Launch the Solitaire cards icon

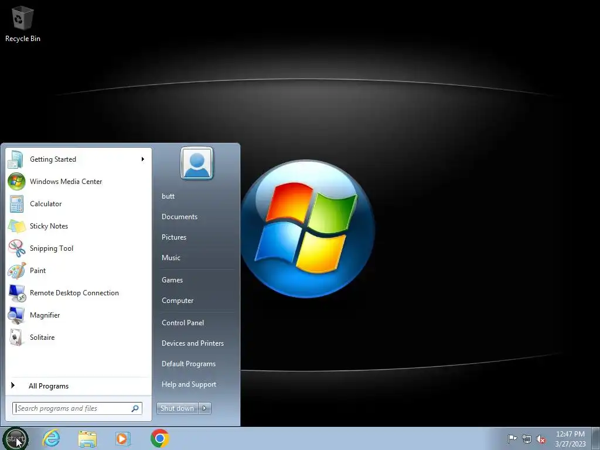coord(16,337)
